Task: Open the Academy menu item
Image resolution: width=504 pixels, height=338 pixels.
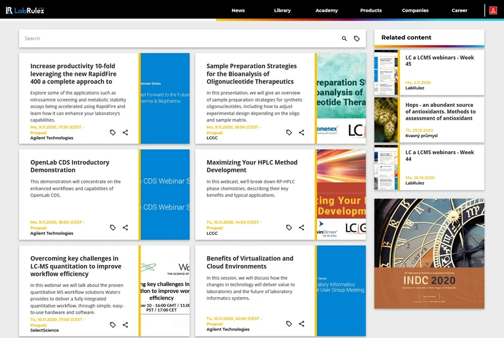Action: point(326,10)
